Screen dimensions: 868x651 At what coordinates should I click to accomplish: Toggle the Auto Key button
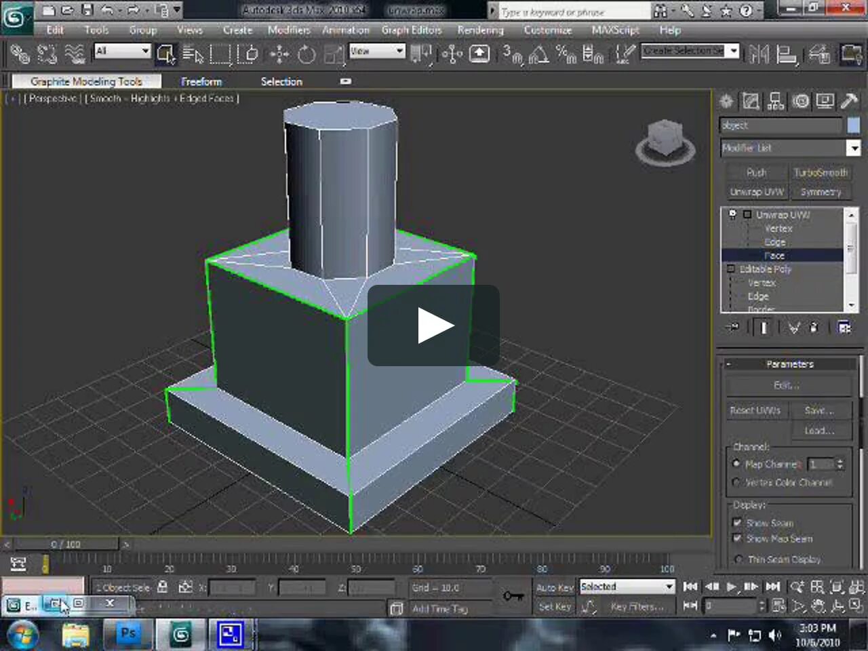[x=555, y=587]
